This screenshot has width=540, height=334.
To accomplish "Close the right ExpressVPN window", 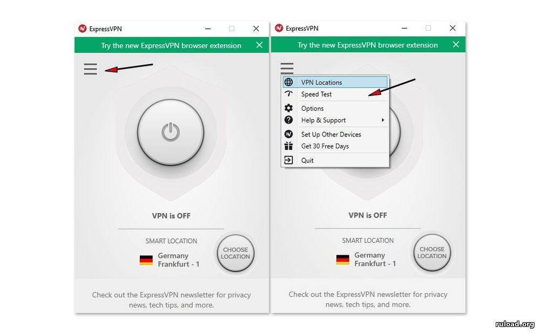I will coord(453,28).
